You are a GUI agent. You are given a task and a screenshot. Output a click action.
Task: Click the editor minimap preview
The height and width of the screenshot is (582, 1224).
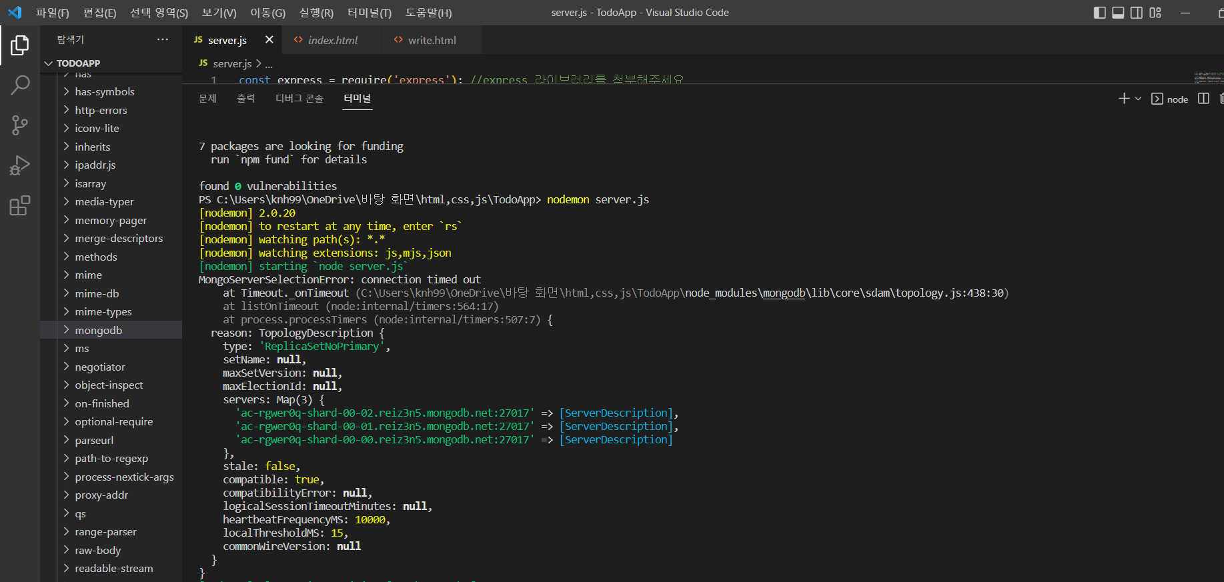click(x=1208, y=77)
